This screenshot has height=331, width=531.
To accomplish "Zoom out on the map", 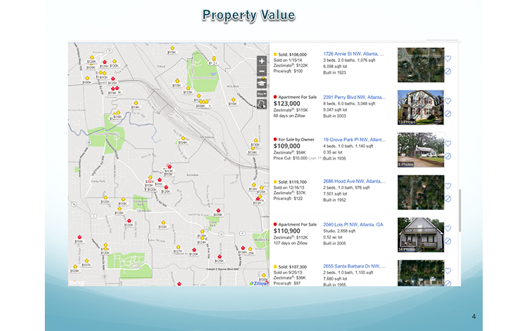I will click(x=262, y=72).
